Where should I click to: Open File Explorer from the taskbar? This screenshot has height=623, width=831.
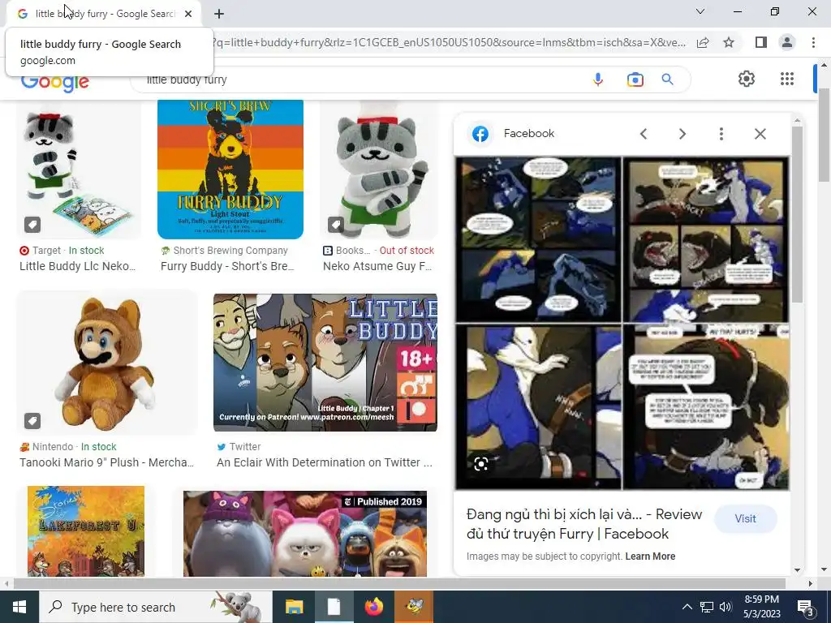[294, 607]
